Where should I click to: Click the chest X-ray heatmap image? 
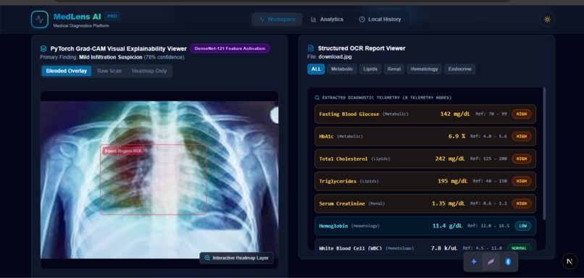pos(159,180)
